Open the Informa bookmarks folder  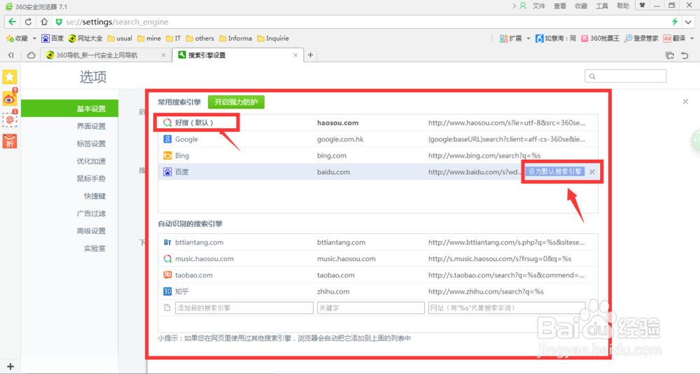coord(236,39)
